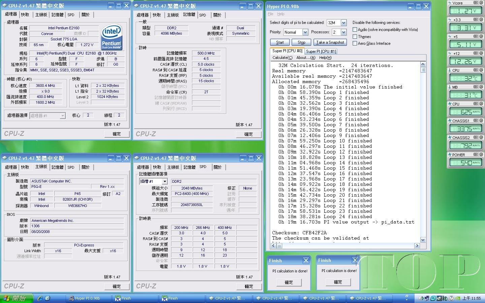Open the Calculate(C) menu in Hyper PI
The width and height of the screenshot is (485, 303).
coord(282,58)
